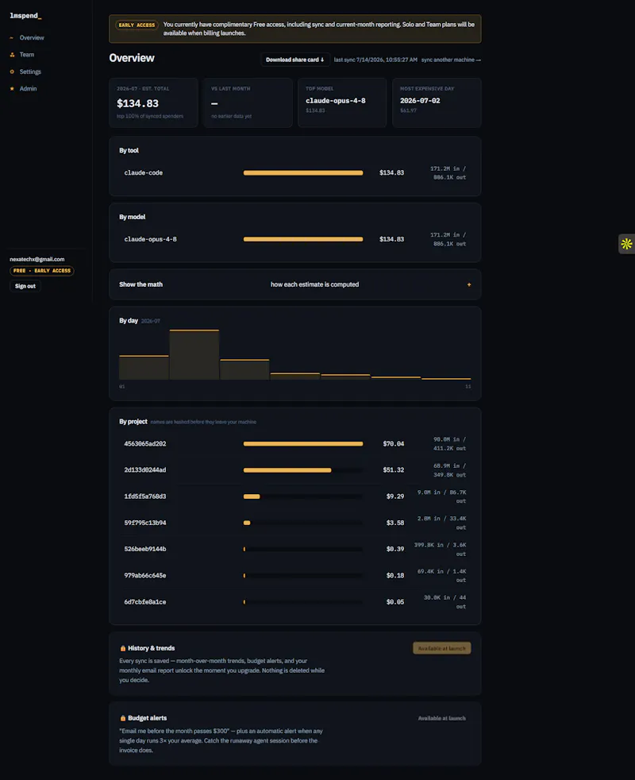The image size is (635, 780).
Task: Click the Sign out button
Action: click(25, 286)
